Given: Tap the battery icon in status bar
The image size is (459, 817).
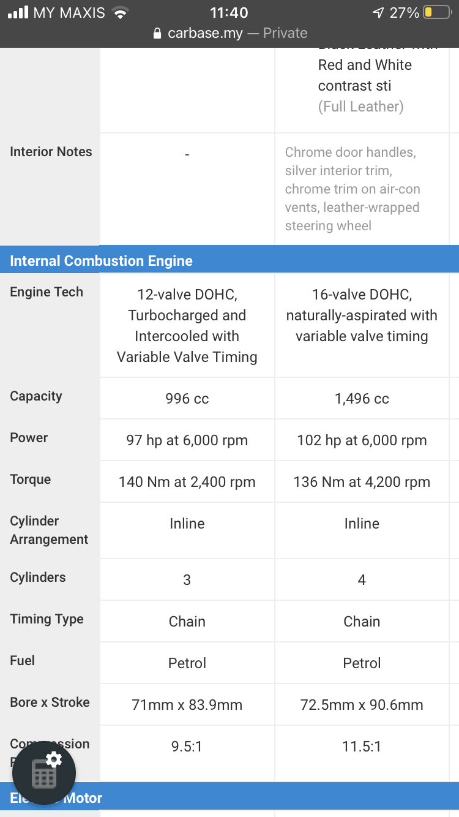Looking at the screenshot, I should click(437, 13).
